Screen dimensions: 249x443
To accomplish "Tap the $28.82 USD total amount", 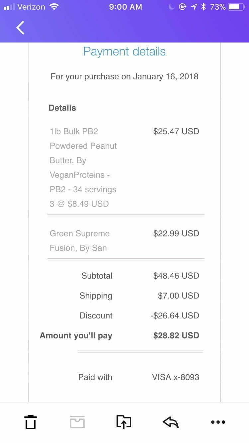I will [176, 335].
